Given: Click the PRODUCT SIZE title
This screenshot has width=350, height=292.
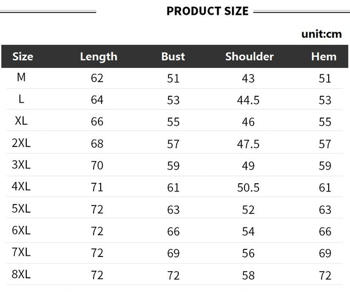Looking at the screenshot, I should coord(207,11).
